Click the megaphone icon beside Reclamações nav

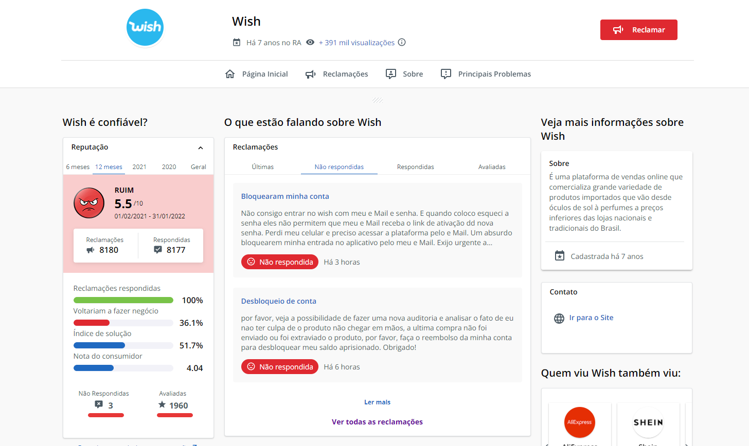(311, 74)
